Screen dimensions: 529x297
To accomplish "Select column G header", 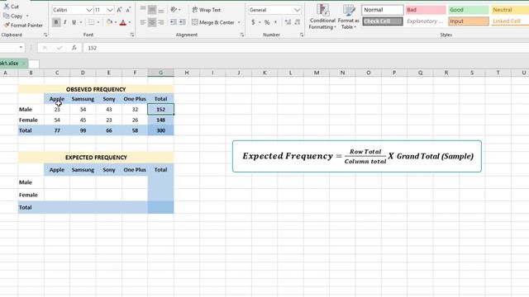I will (x=160, y=73).
